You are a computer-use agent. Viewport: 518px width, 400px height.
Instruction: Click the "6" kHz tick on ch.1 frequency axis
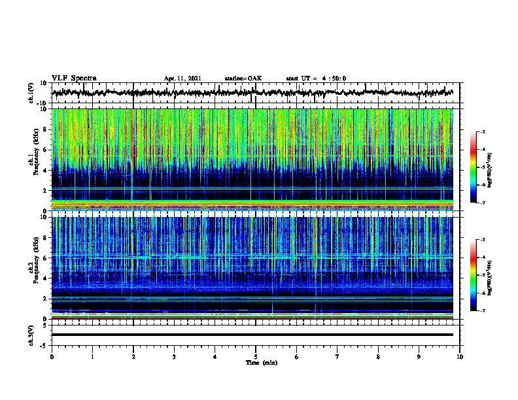(x=45, y=150)
